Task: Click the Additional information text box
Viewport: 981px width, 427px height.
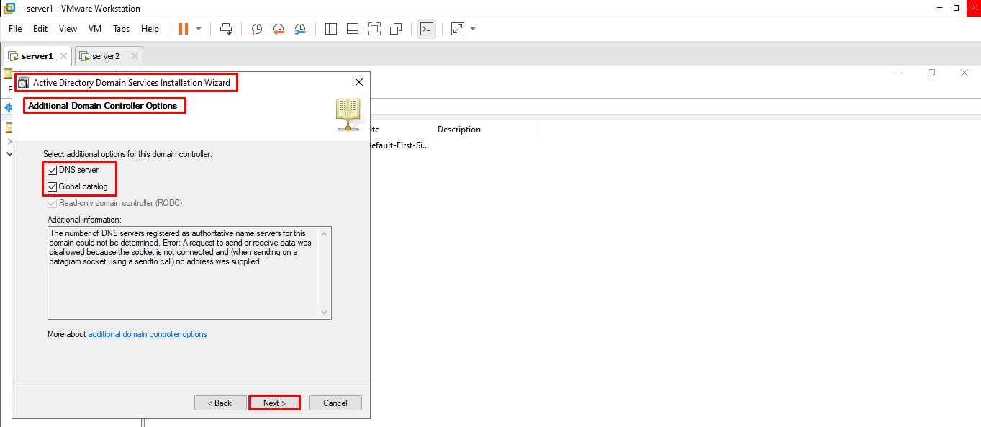Action: [x=189, y=272]
